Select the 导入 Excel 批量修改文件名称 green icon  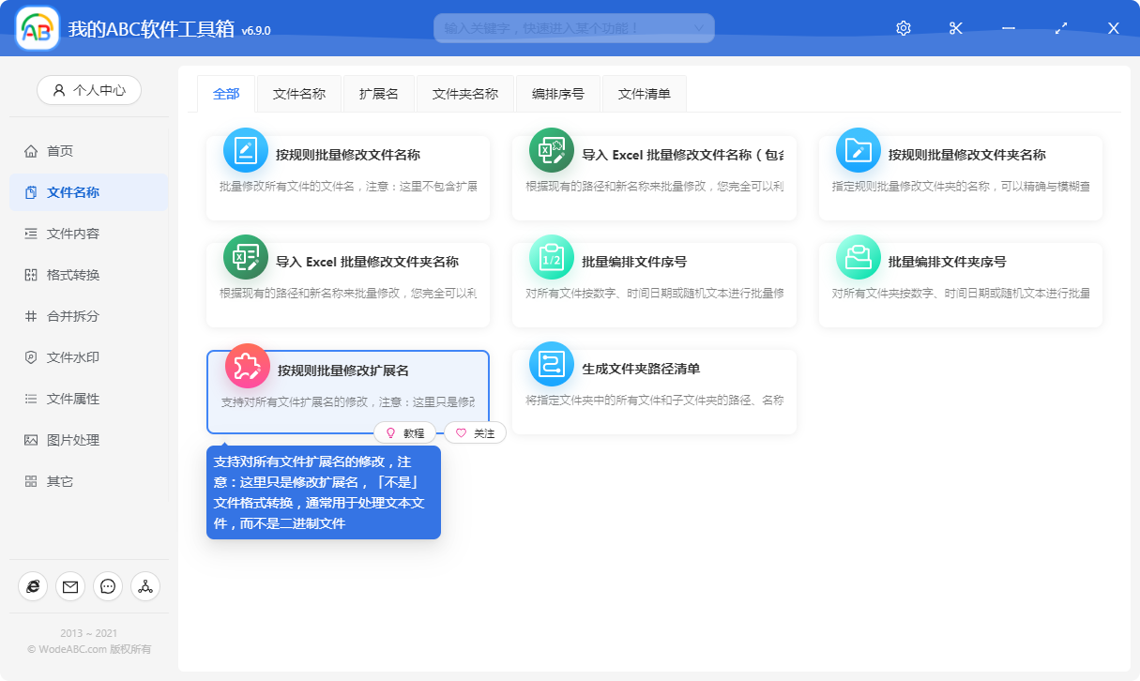[x=551, y=149]
